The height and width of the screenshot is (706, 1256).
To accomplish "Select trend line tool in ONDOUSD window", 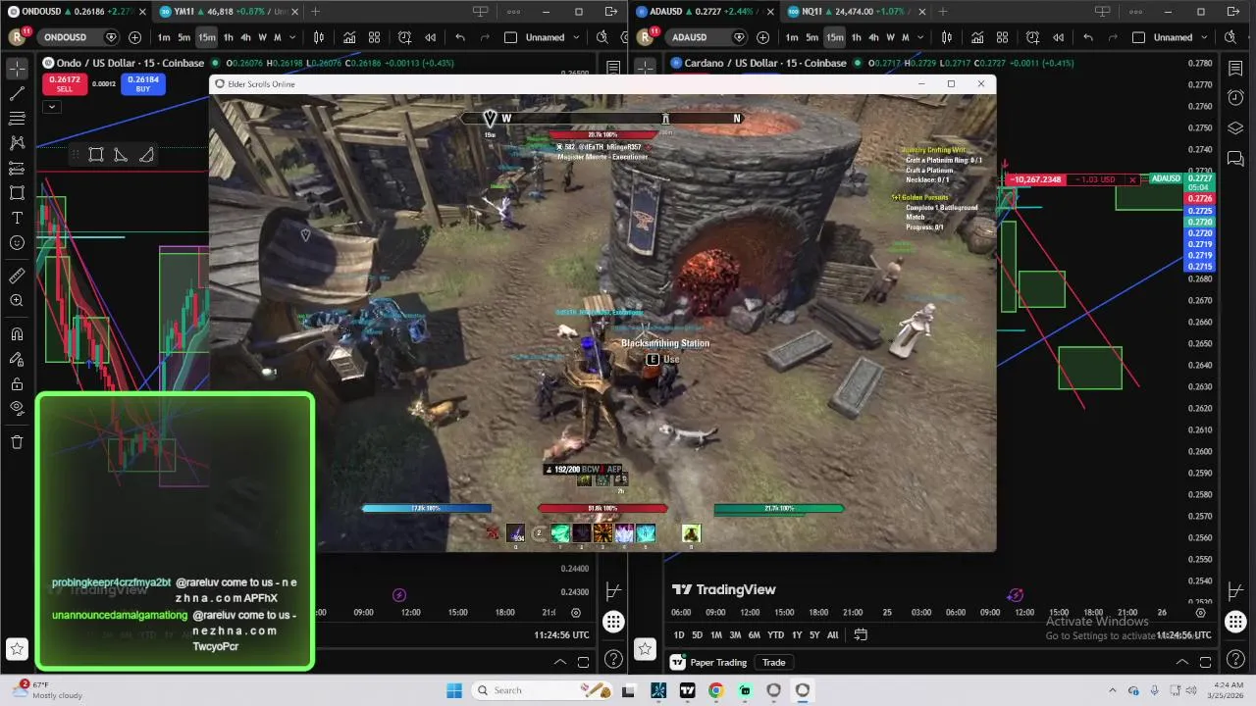I will tap(17, 93).
